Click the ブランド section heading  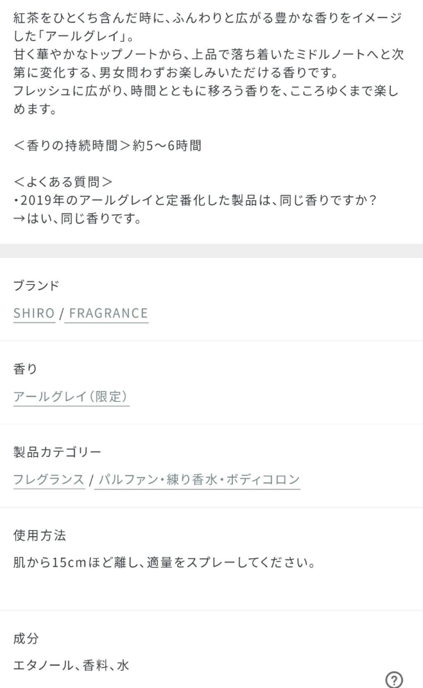click(36, 286)
